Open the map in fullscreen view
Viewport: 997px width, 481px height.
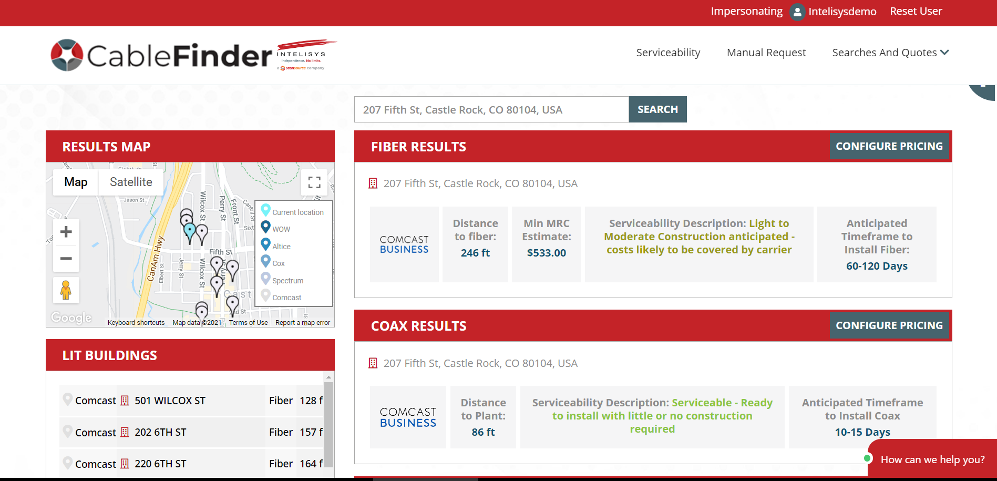click(315, 182)
